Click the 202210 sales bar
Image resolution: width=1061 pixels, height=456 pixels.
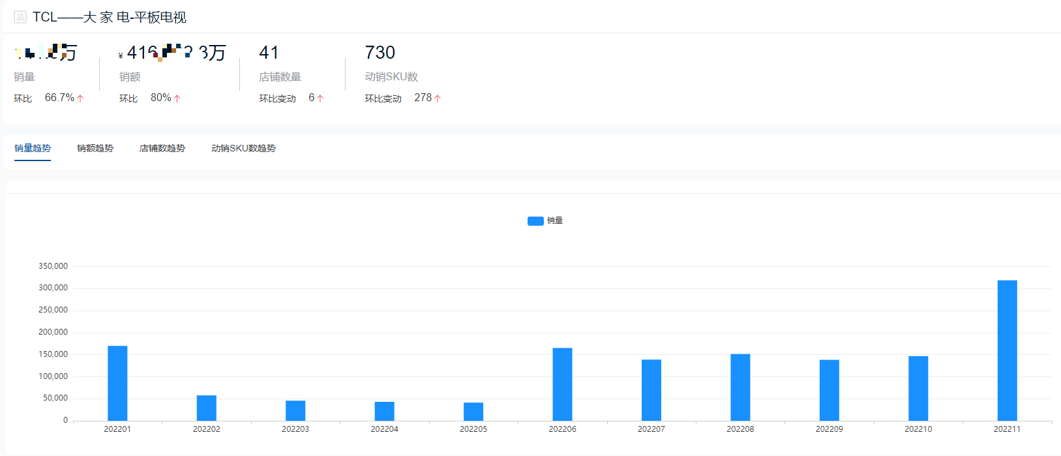tap(918, 388)
